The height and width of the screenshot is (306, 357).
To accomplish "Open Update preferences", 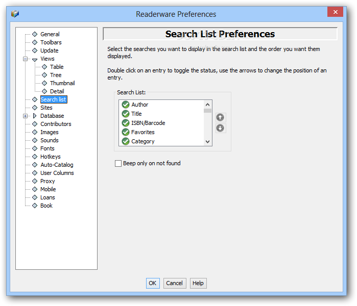I will [x=50, y=50].
